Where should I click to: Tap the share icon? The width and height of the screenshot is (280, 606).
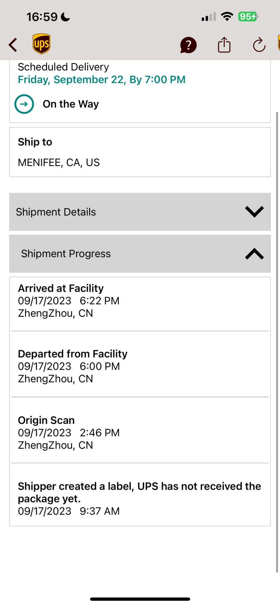tap(224, 45)
